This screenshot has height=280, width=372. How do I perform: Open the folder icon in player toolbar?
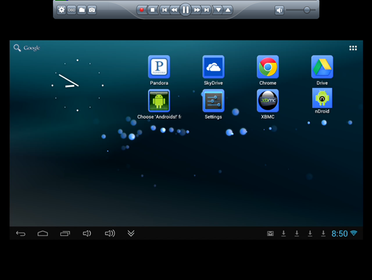(81, 10)
